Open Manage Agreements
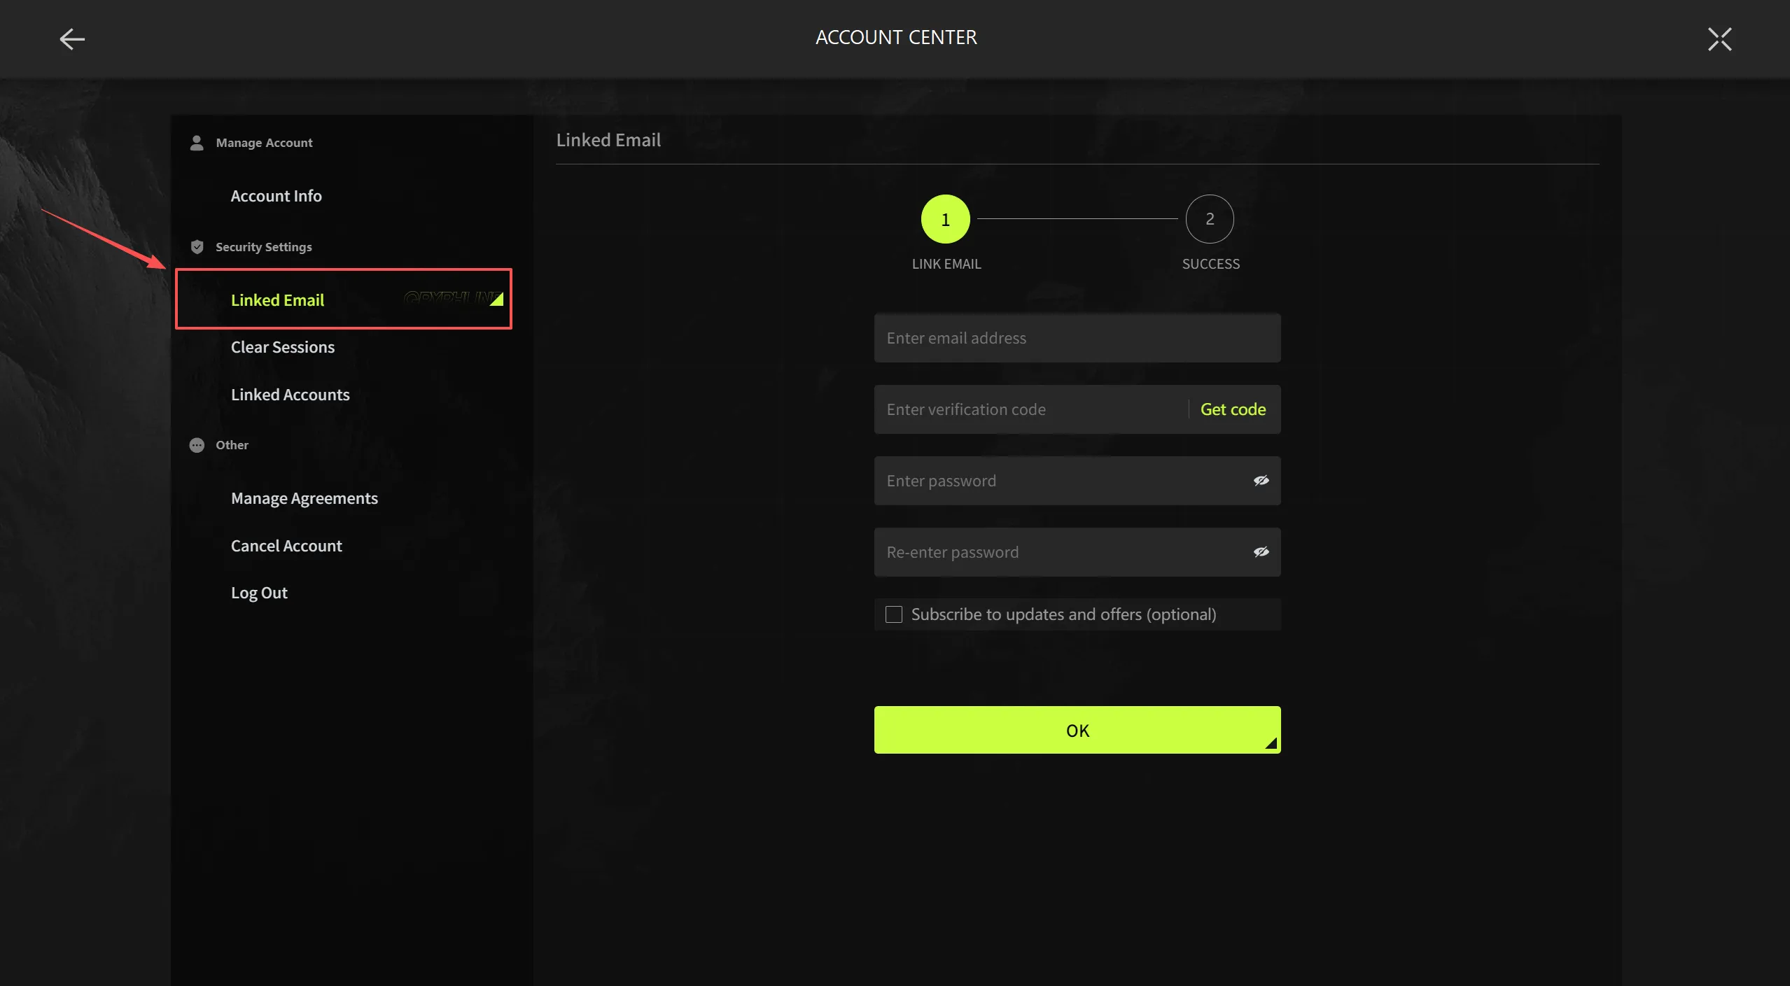The height and width of the screenshot is (986, 1790). 304,498
